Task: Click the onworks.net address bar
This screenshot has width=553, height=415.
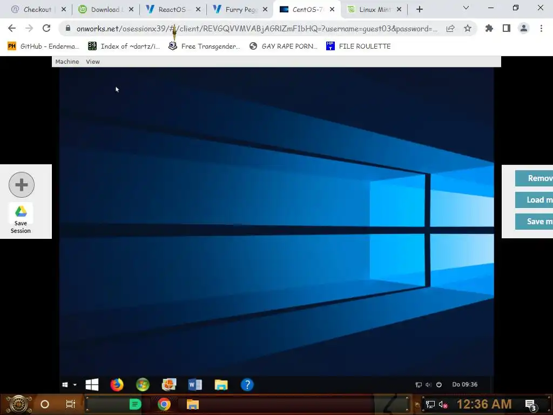Action: pyautogui.click(x=257, y=29)
